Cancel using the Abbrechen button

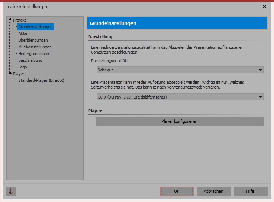214,191
